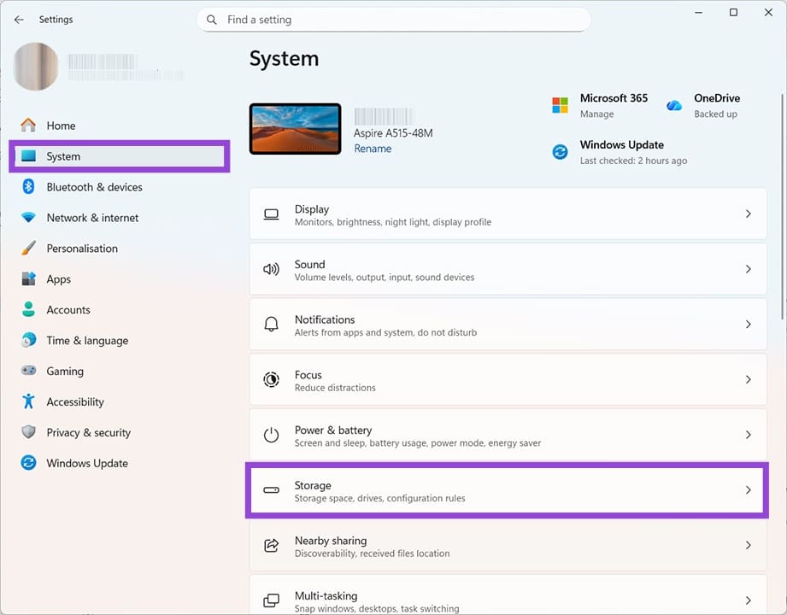The height and width of the screenshot is (615, 787).
Task: Switch to the Apps section
Action: 59,278
